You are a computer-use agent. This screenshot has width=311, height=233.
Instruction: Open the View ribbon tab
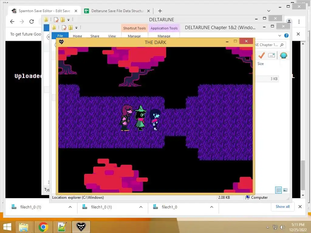[x=112, y=36]
